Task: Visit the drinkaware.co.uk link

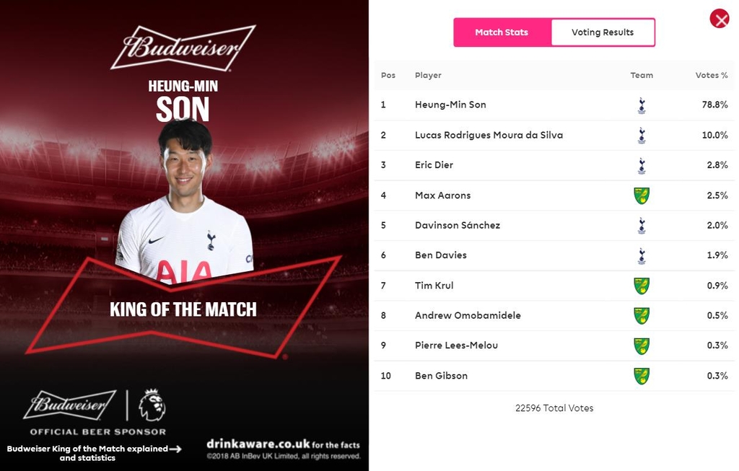Action: point(258,444)
